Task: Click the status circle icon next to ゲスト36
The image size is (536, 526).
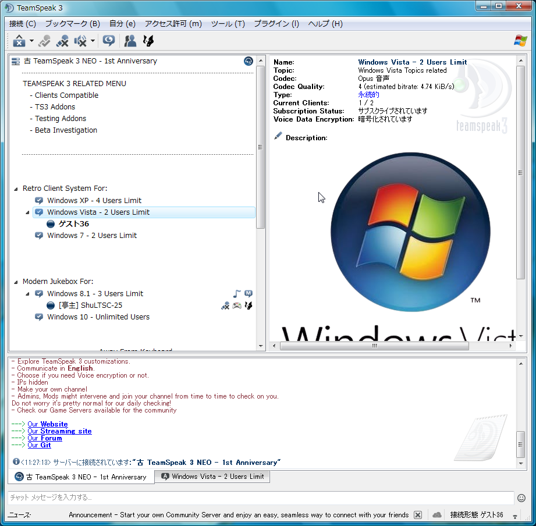Action: tap(51, 224)
